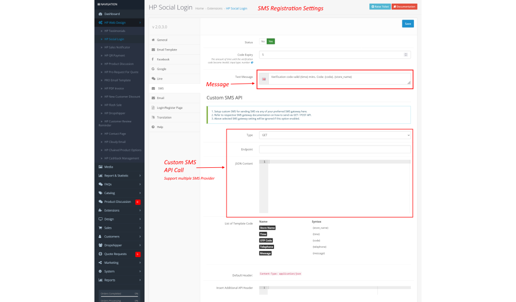Screen dimensions: 516x302
Task: Click the language flag icon beside Text Message
Action: click(x=264, y=79)
